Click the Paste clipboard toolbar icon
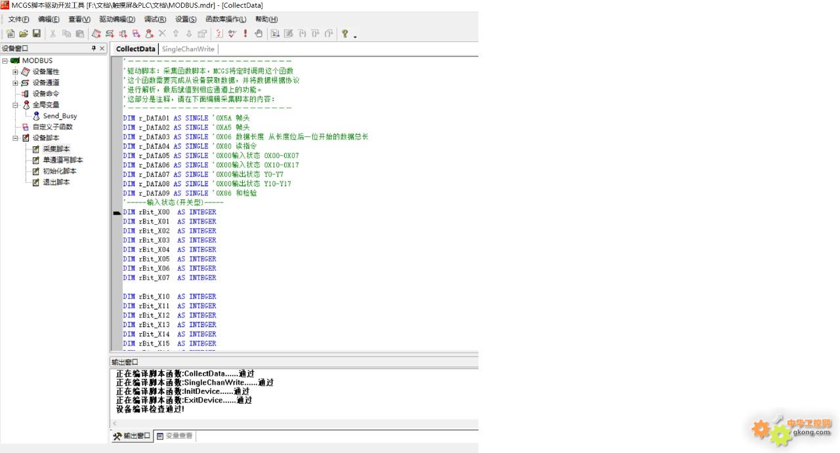The image size is (840, 453). (79, 33)
